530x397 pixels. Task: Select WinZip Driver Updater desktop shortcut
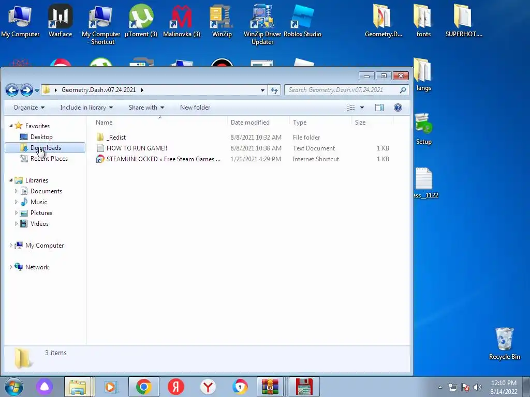262,24
